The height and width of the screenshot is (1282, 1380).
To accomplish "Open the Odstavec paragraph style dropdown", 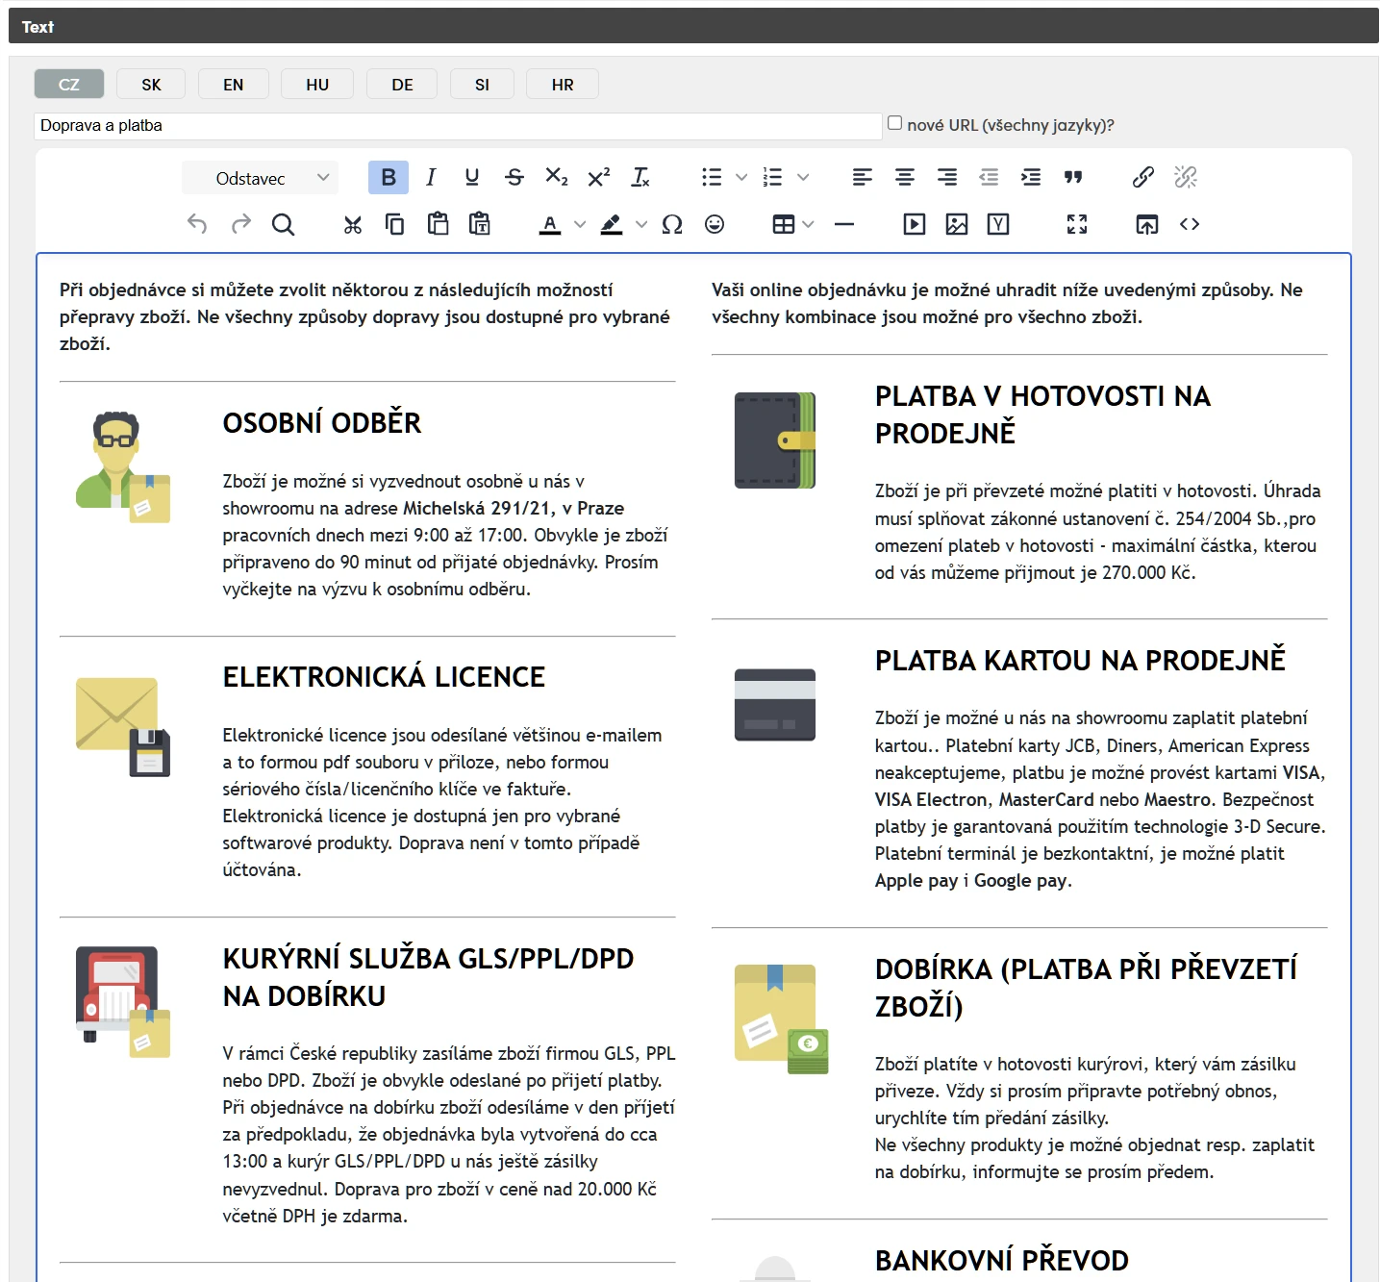I will [x=261, y=178].
